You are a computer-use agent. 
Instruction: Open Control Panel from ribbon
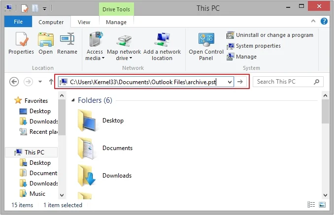point(206,46)
